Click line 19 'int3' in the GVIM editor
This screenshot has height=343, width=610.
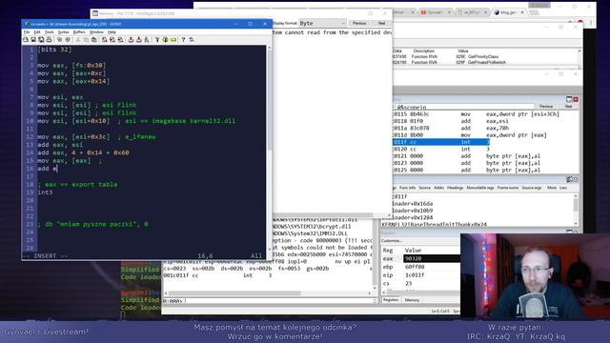[x=45, y=192]
